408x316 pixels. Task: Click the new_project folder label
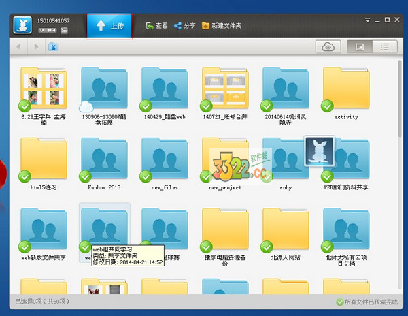click(225, 187)
